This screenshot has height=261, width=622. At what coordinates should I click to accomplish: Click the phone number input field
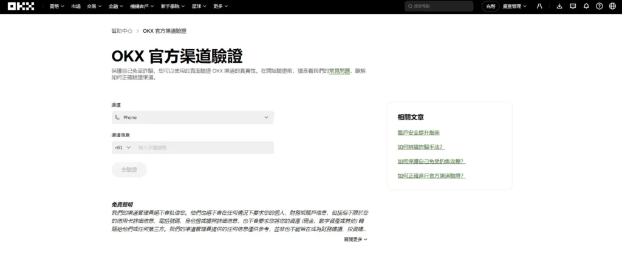click(x=204, y=147)
